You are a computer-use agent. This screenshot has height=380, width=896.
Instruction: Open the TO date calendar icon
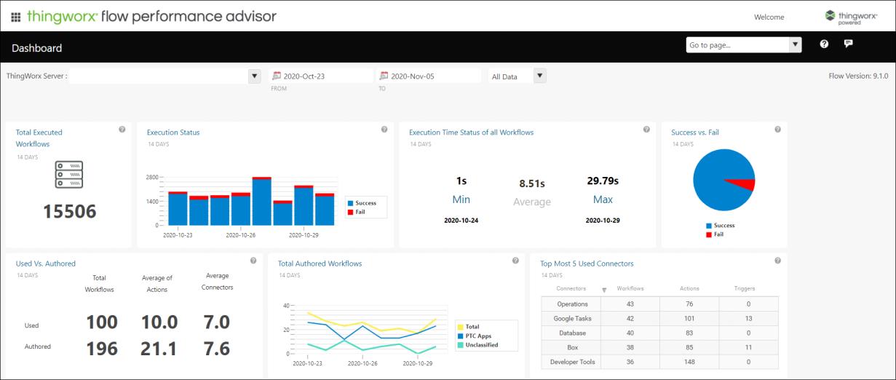[384, 76]
